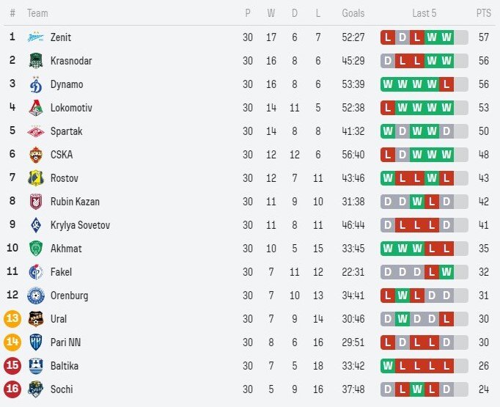Image resolution: width=500 pixels, height=407 pixels.
Task: Click the Krasnodar club crest
Action: (36, 61)
